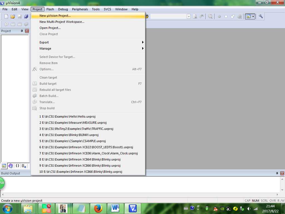The width and height of the screenshot is (285, 214).
Task: Open the Edit menu
Action: (x=14, y=9)
